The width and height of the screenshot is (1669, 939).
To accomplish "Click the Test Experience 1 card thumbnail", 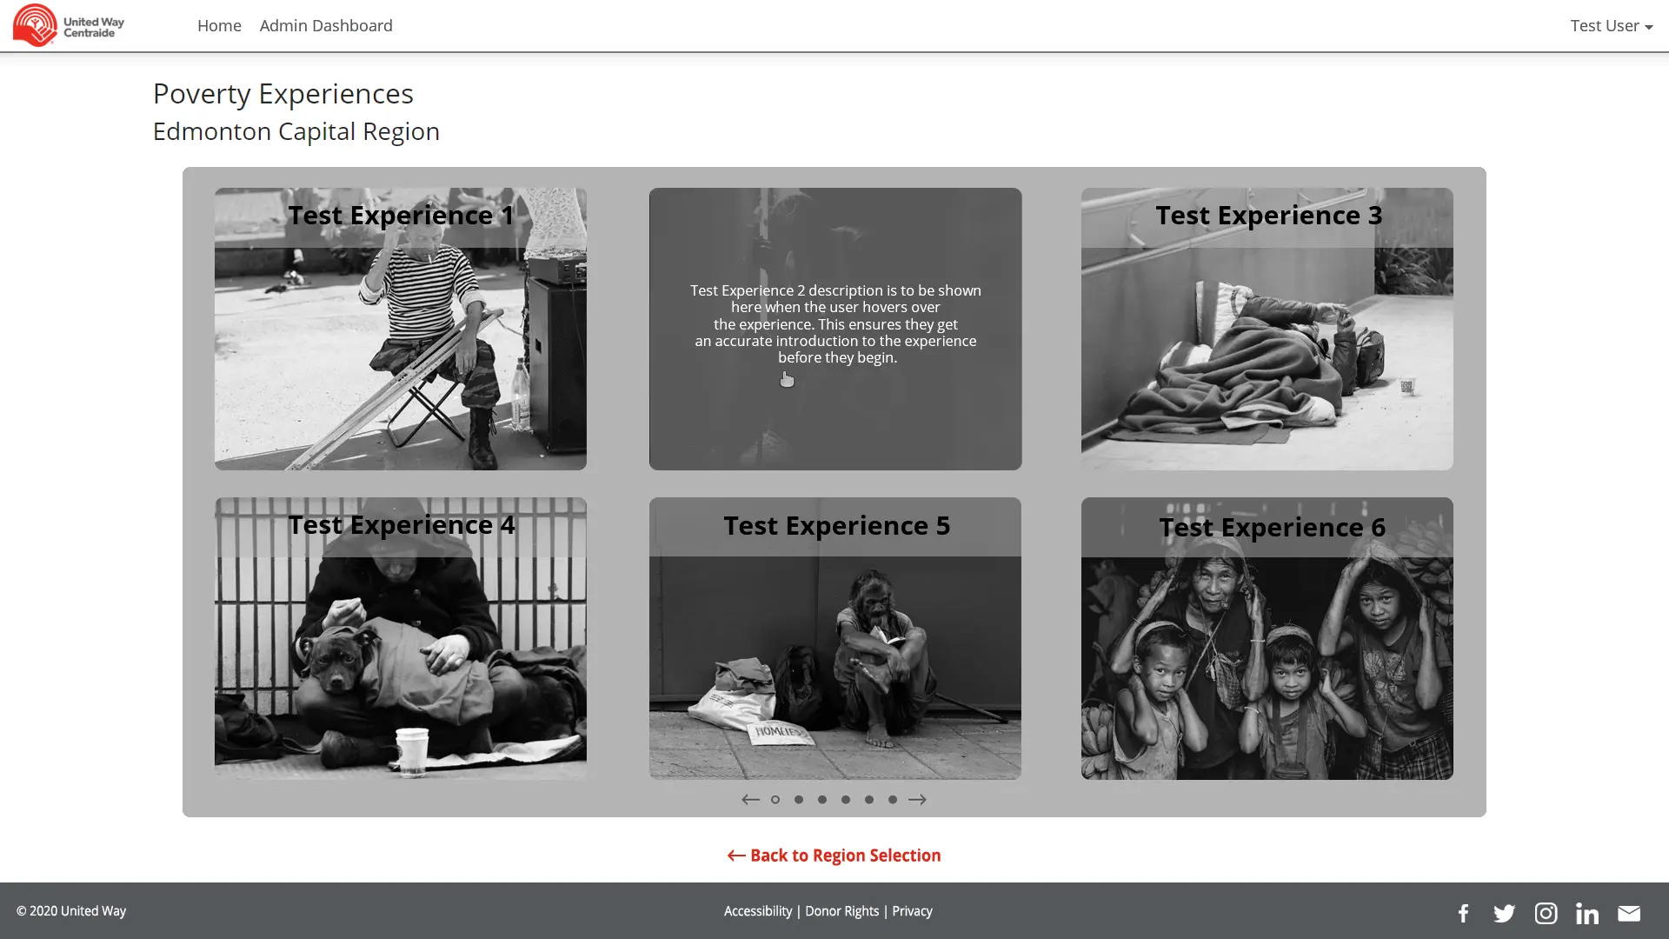I will [x=400, y=329].
